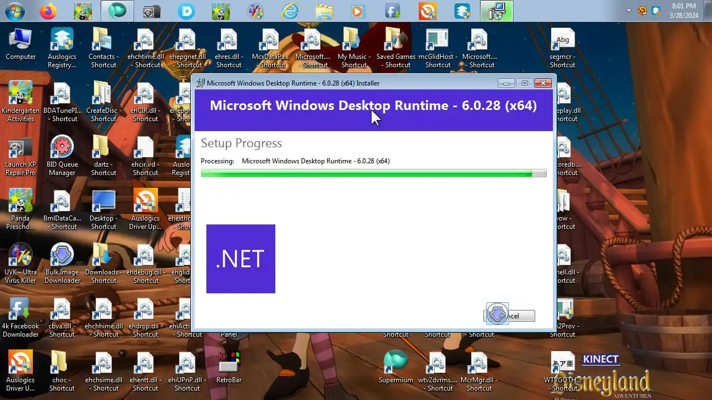The image size is (712, 400).
Task: Open Saved Games shortcut folder
Action: 396,47
